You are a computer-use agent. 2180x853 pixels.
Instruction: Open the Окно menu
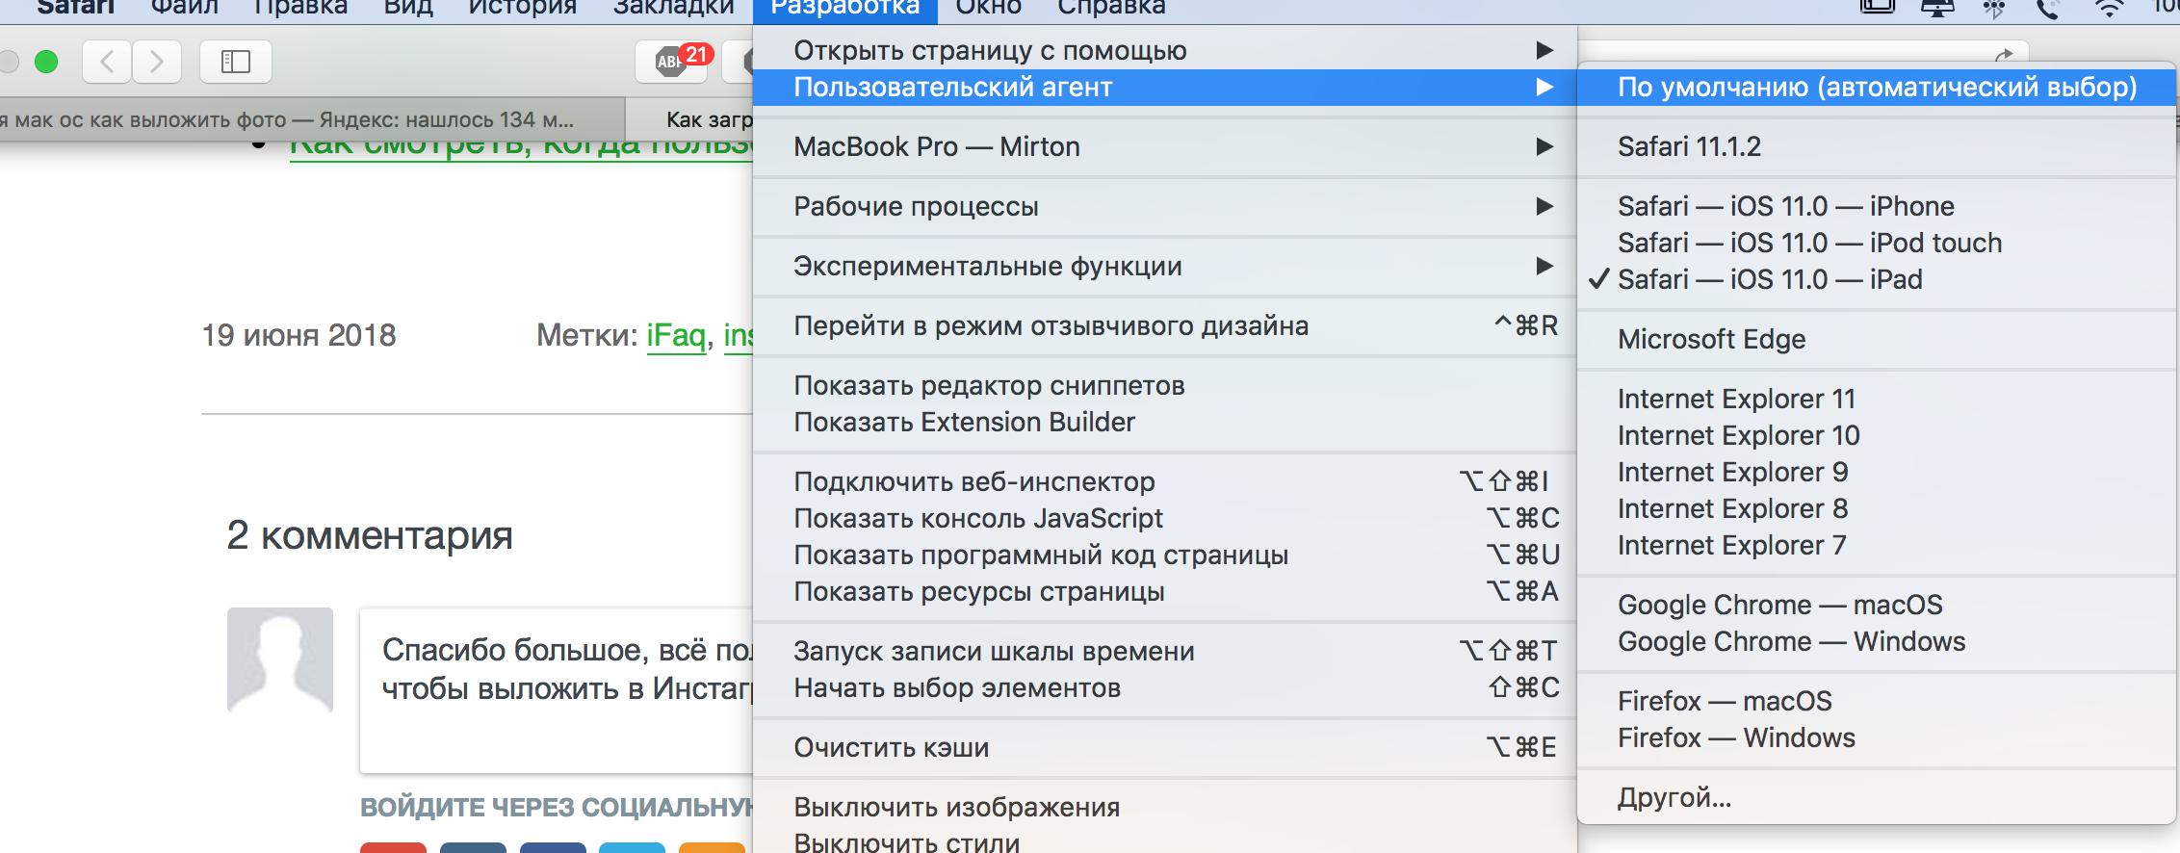[x=988, y=9]
